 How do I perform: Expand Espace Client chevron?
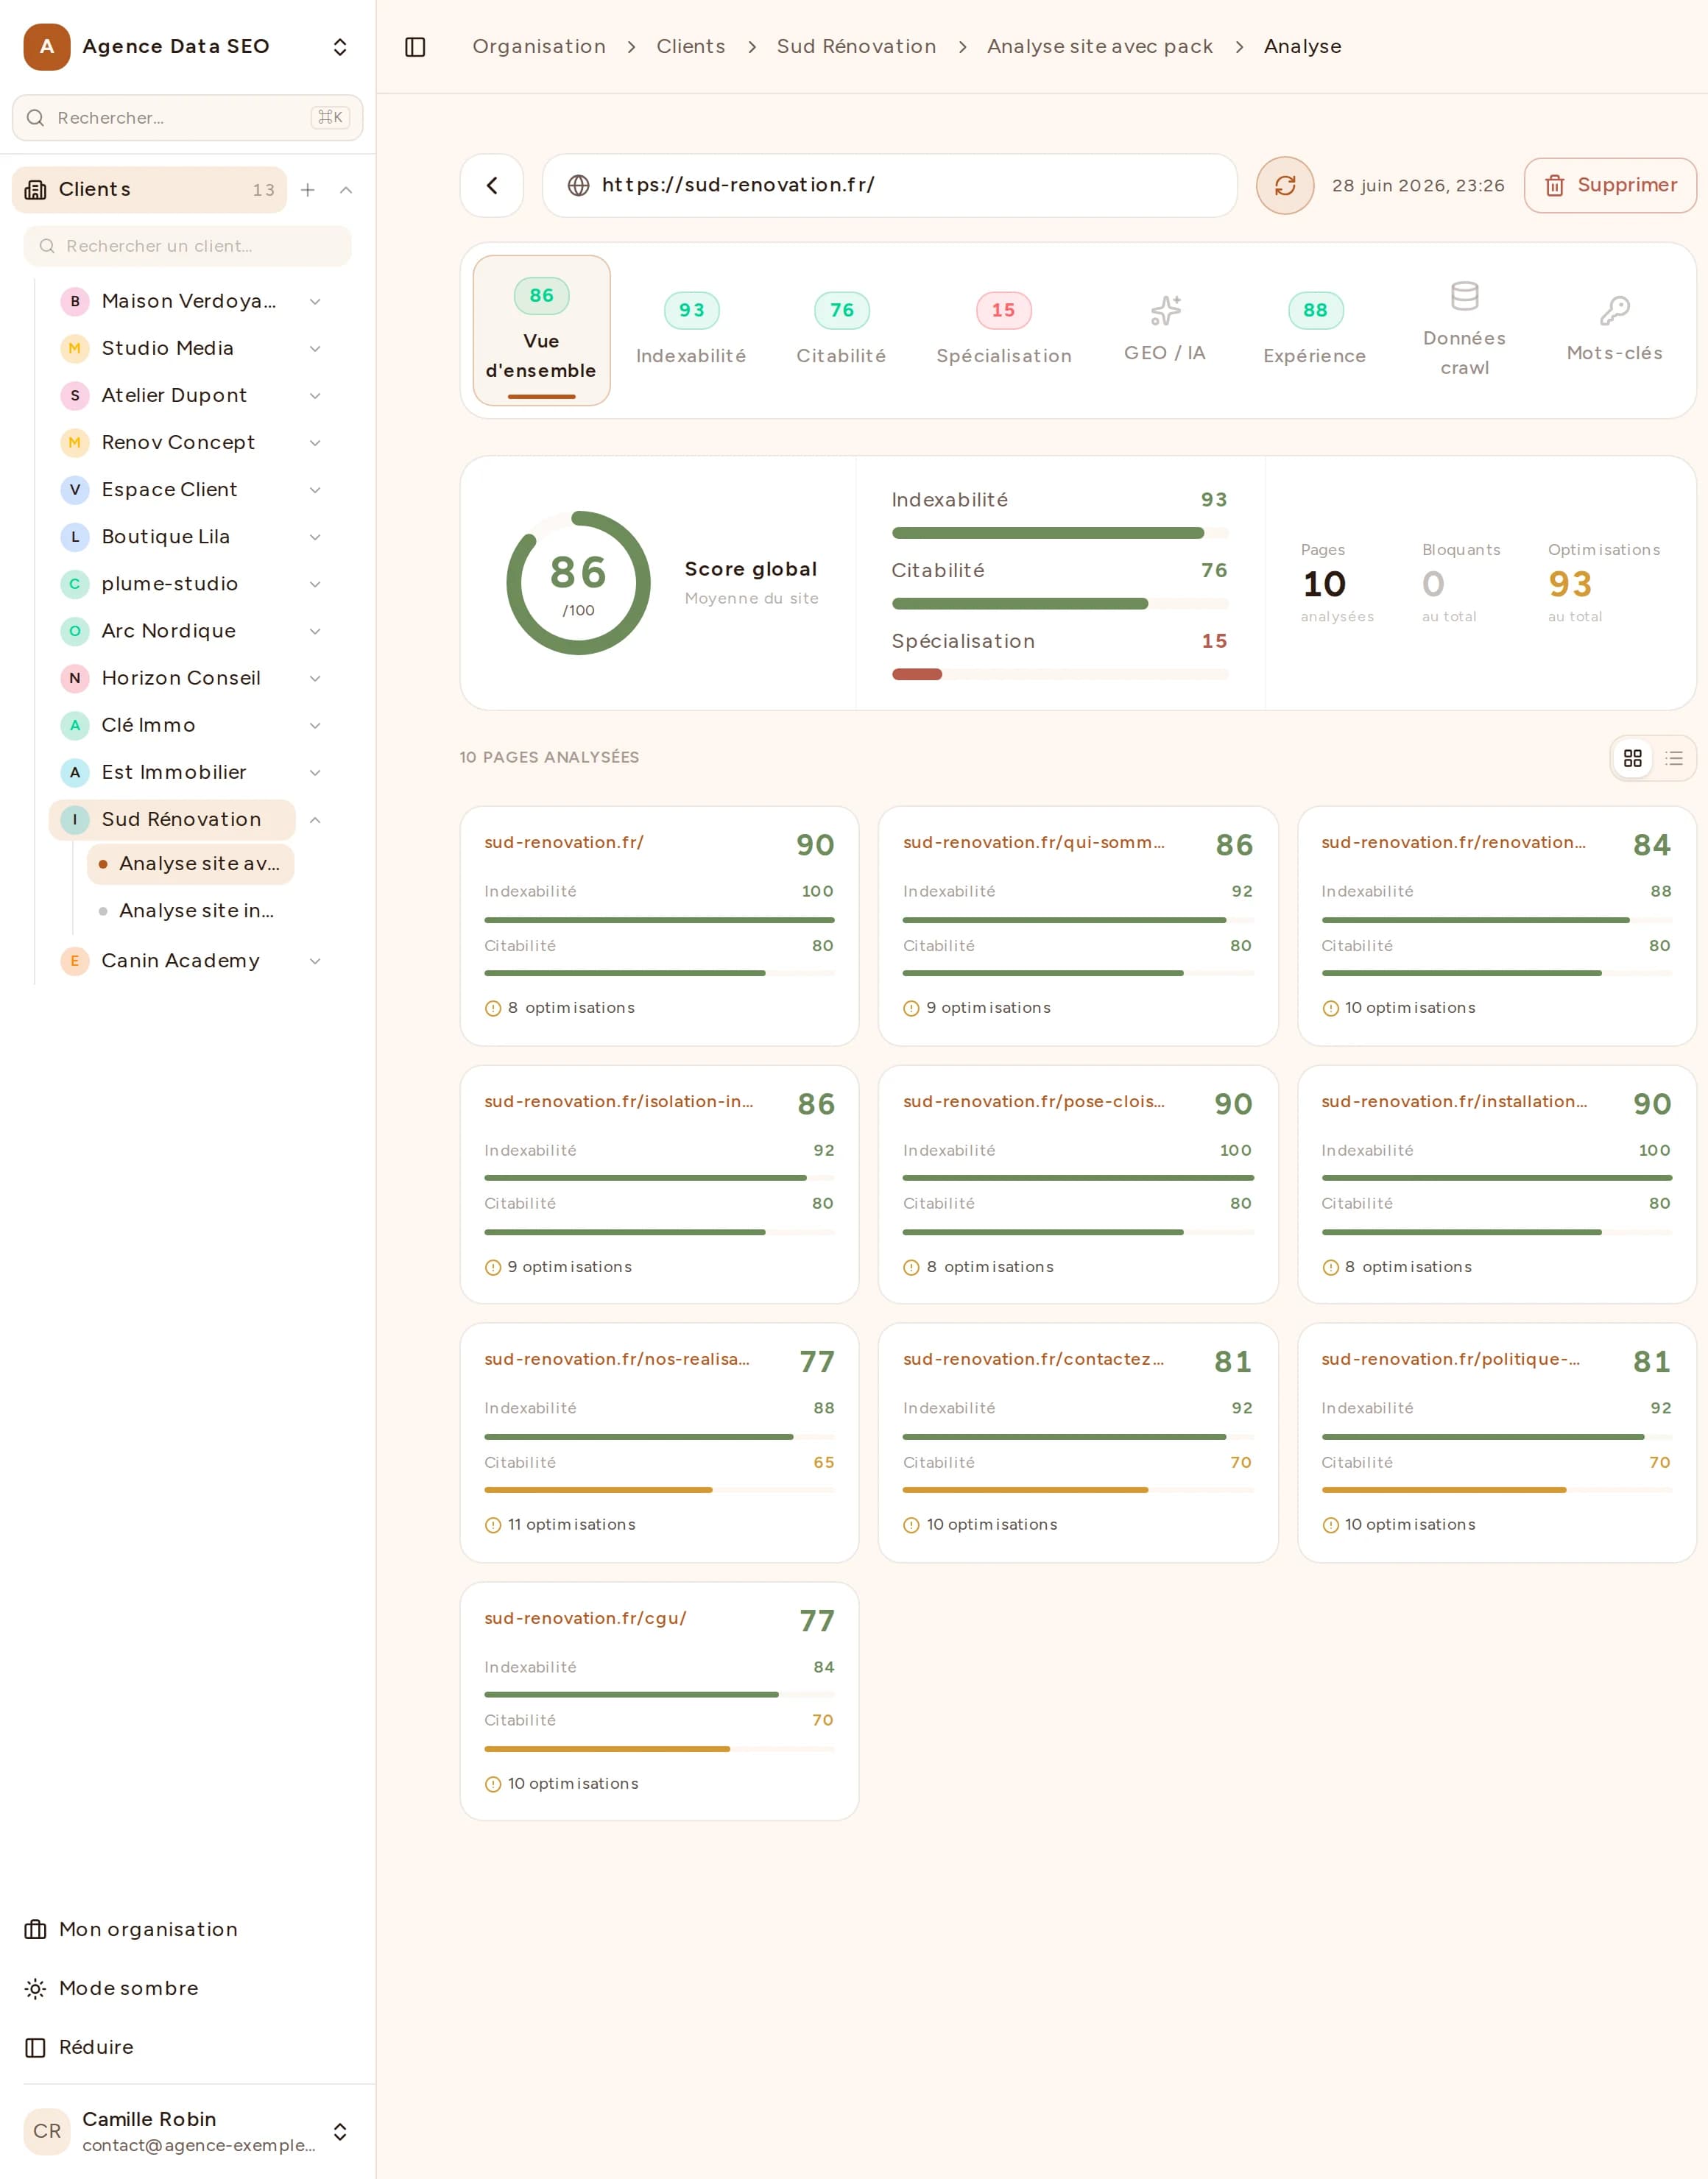pyautogui.click(x=315, y=490)
